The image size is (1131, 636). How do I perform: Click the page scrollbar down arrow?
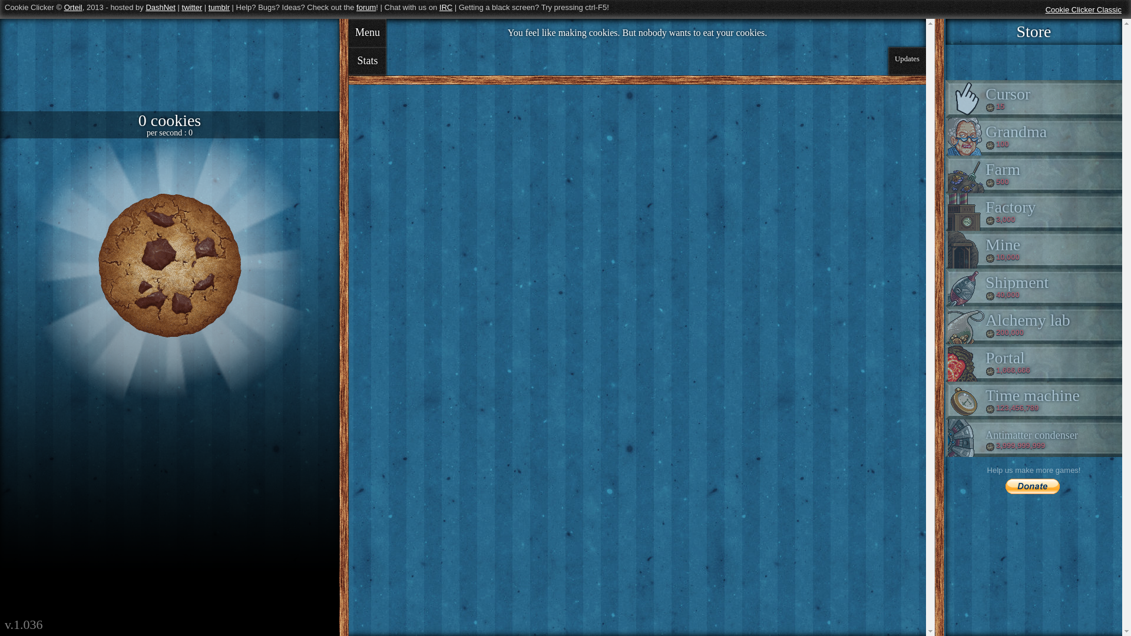point(1126,631)
